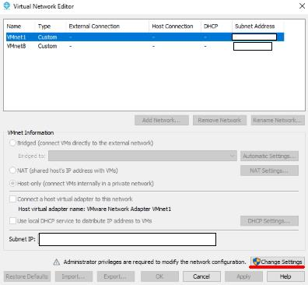Click the Remove Network button

click(x=219, y=121)
